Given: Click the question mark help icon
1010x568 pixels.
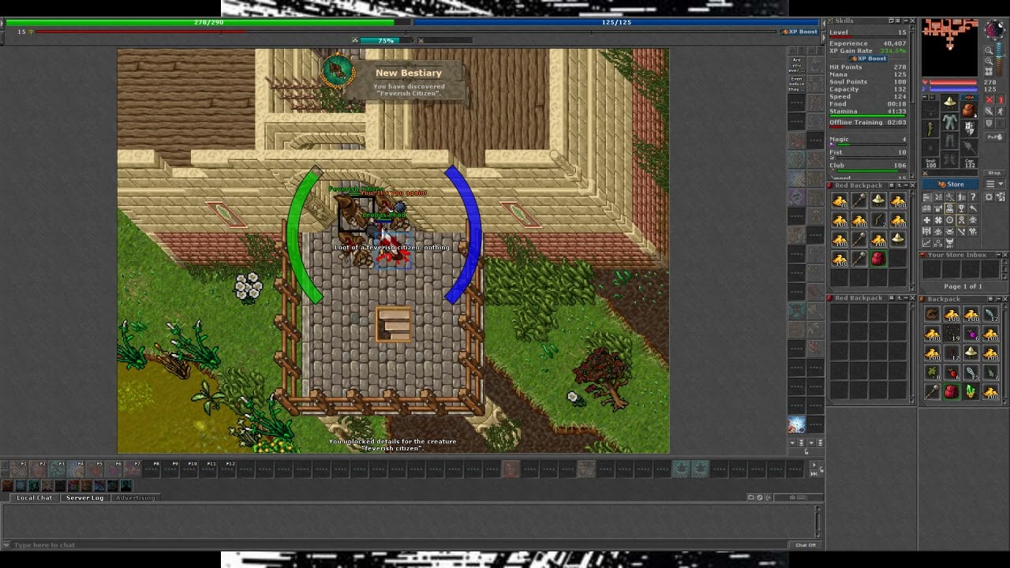Looking at the screenshot, I should (x=972, y=197).
